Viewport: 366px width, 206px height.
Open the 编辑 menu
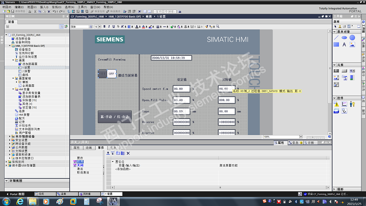(19, 7)
